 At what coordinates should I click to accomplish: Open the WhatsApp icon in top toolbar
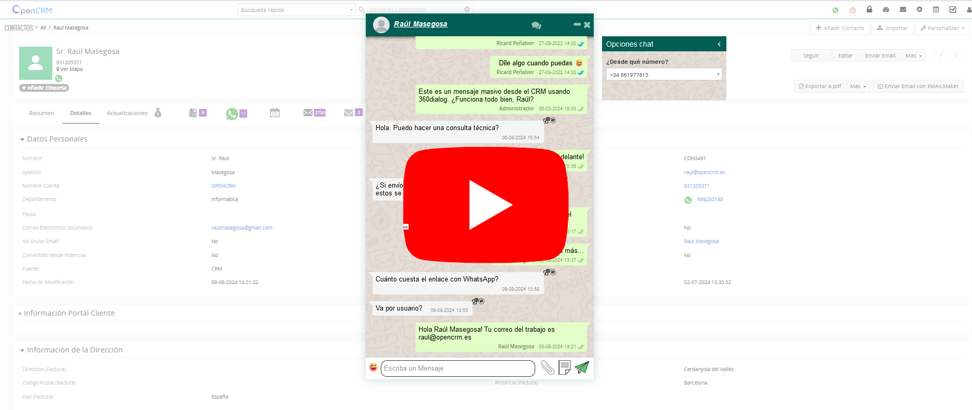coord(835,10)
